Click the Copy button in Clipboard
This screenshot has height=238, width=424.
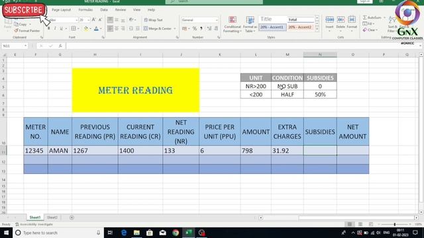pos(21,24)
